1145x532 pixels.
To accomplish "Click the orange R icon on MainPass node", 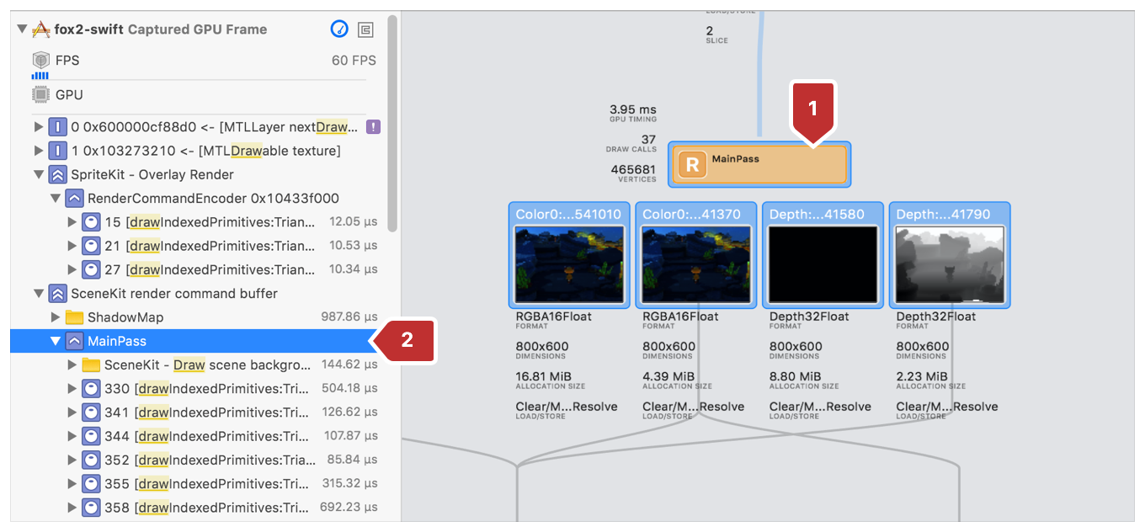I will [692, 164].
